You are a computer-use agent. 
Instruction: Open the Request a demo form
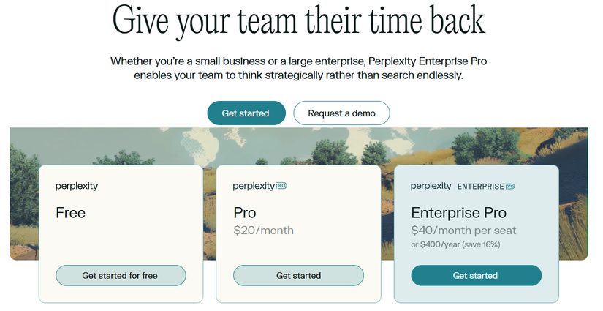click(341, 113)
